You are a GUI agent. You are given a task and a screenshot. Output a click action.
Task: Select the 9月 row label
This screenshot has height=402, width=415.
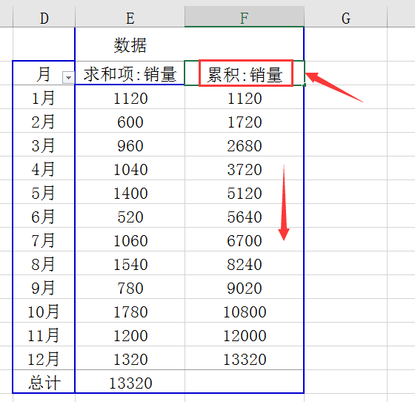[44, 287]
